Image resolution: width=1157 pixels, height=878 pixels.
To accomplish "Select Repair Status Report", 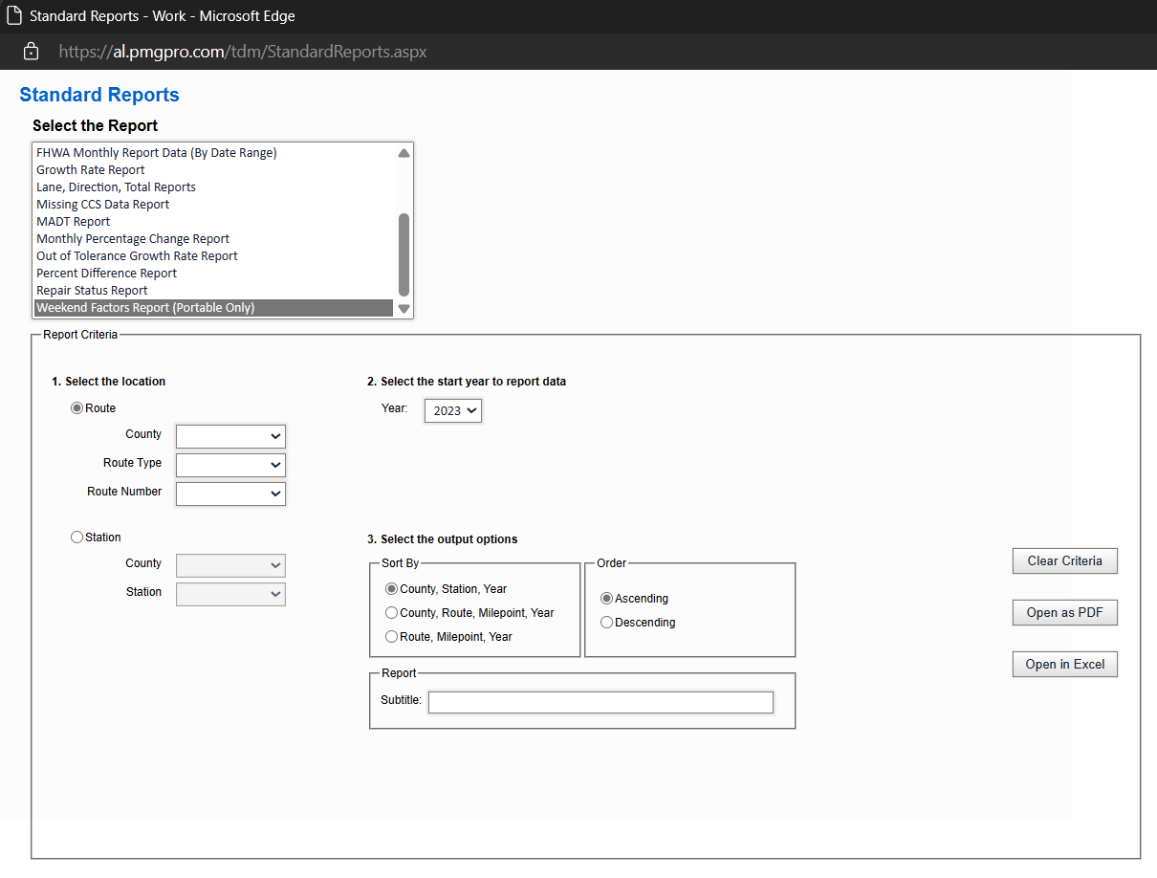I will (213, 291).
